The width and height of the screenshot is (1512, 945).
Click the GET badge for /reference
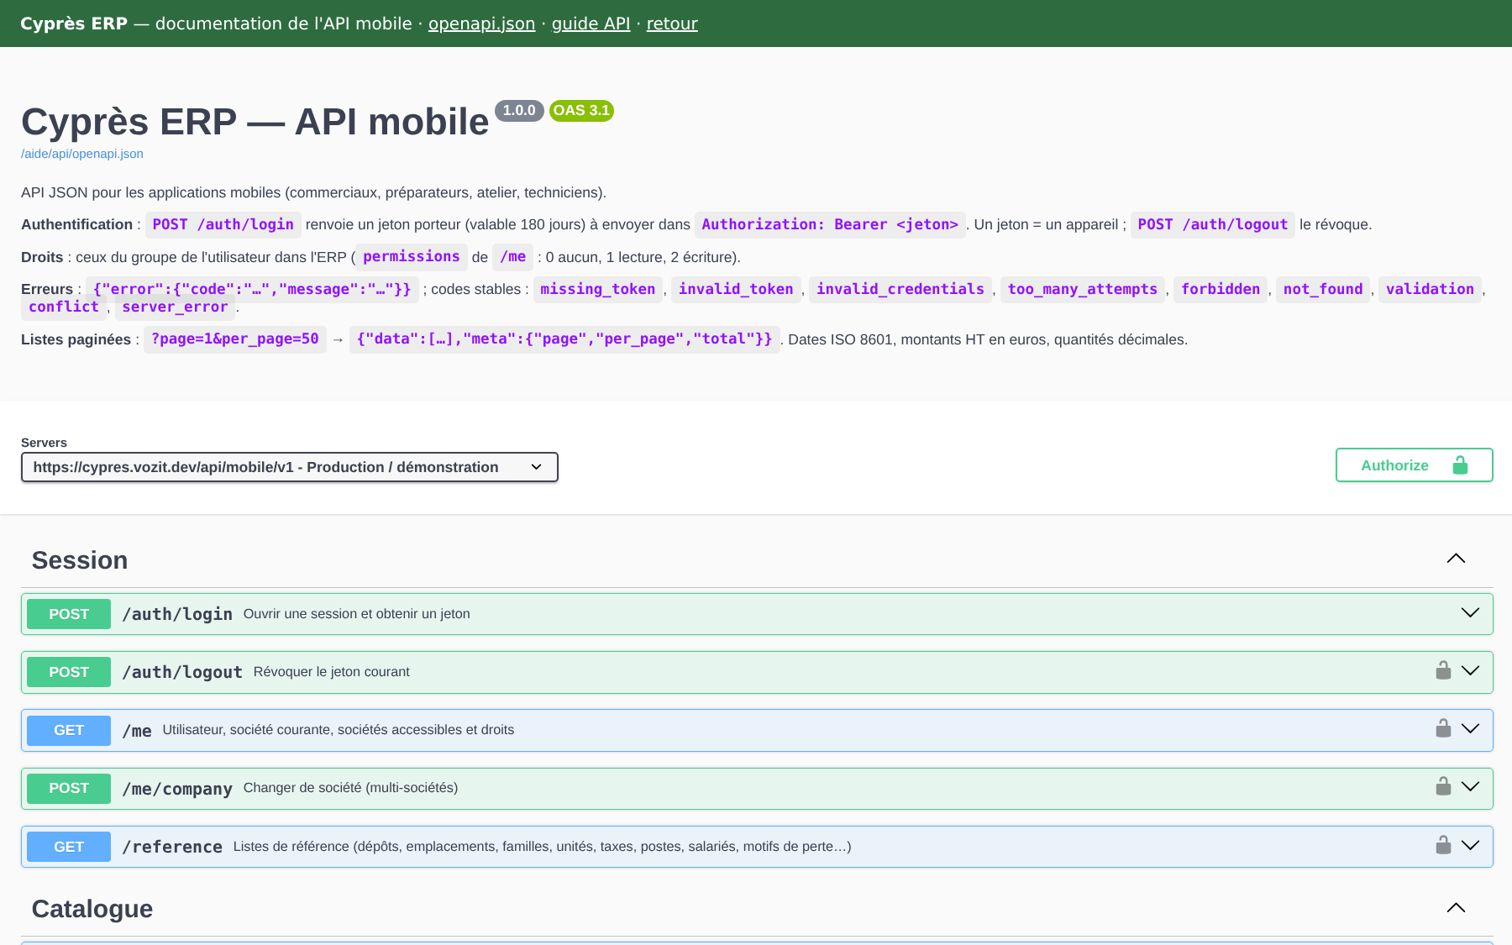click(69, 847)
